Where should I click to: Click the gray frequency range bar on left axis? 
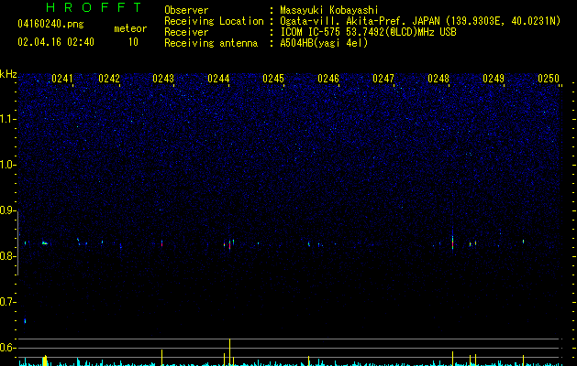pyautogui.click(x=18, y=242)
